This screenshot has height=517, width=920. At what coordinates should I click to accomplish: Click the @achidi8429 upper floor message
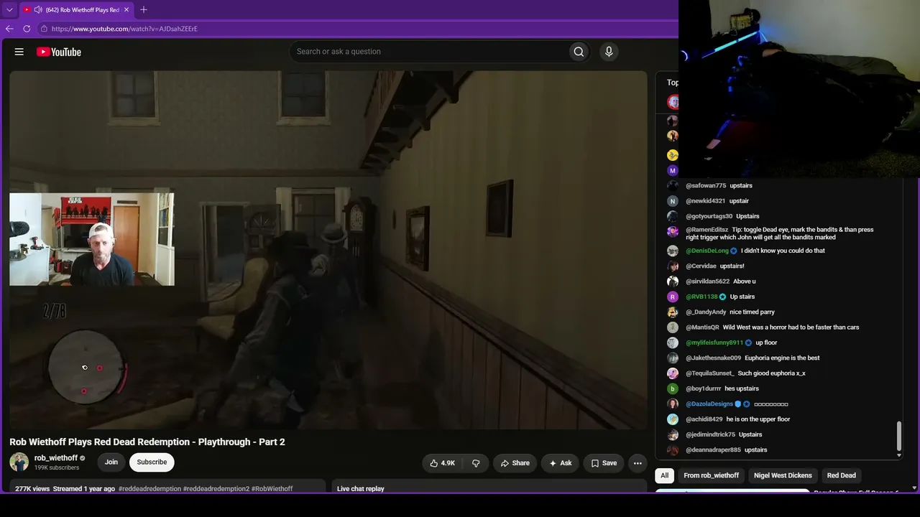(758, 419)
